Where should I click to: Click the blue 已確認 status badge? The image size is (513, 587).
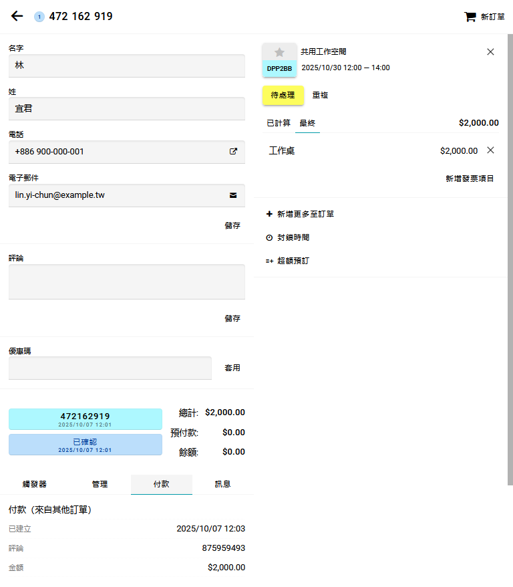click(85, 445)
